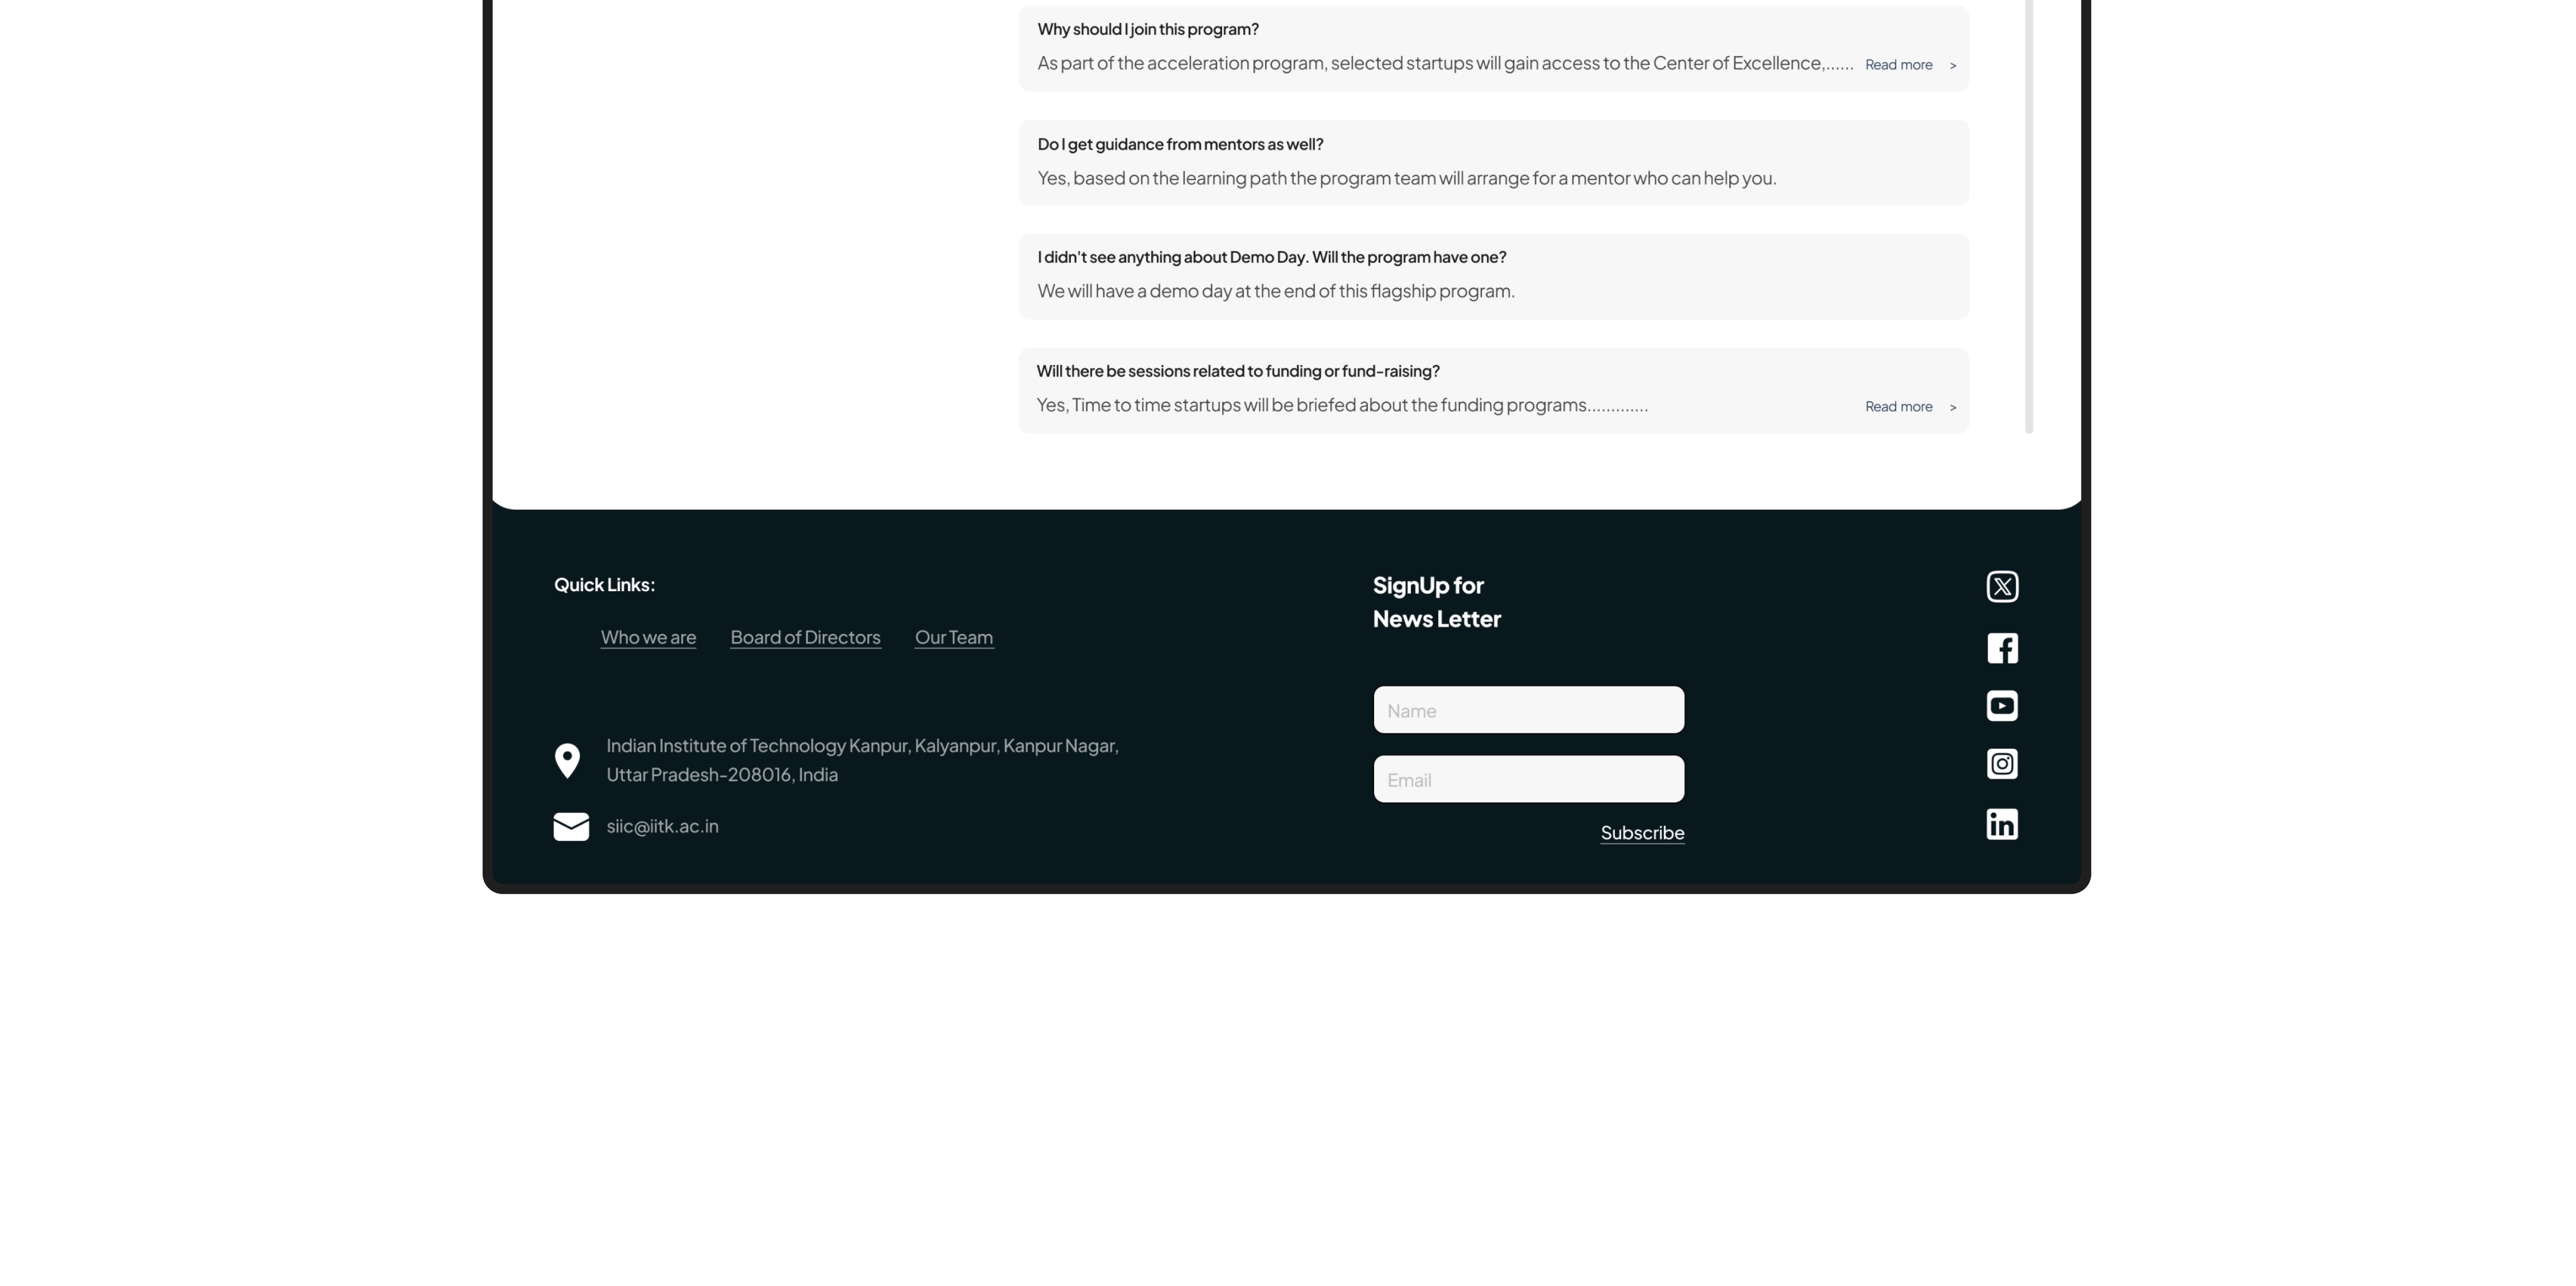This screenshot has height=1286, width=2576.
Task: Focus the Name input field
Action: coord(1528,710)
